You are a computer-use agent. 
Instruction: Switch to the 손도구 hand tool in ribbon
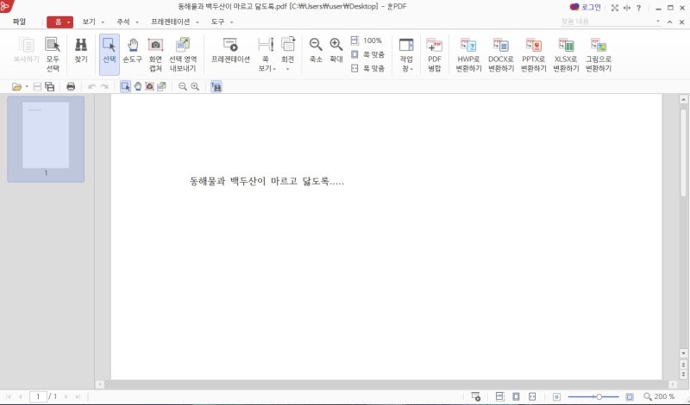(133, 50)
